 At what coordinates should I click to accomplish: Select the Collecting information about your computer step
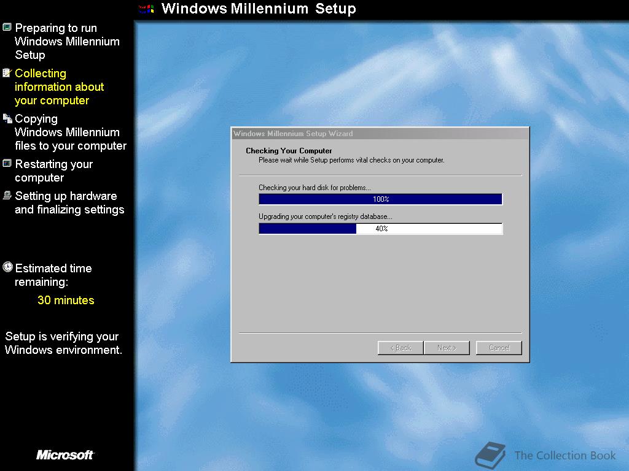(59, 86)
